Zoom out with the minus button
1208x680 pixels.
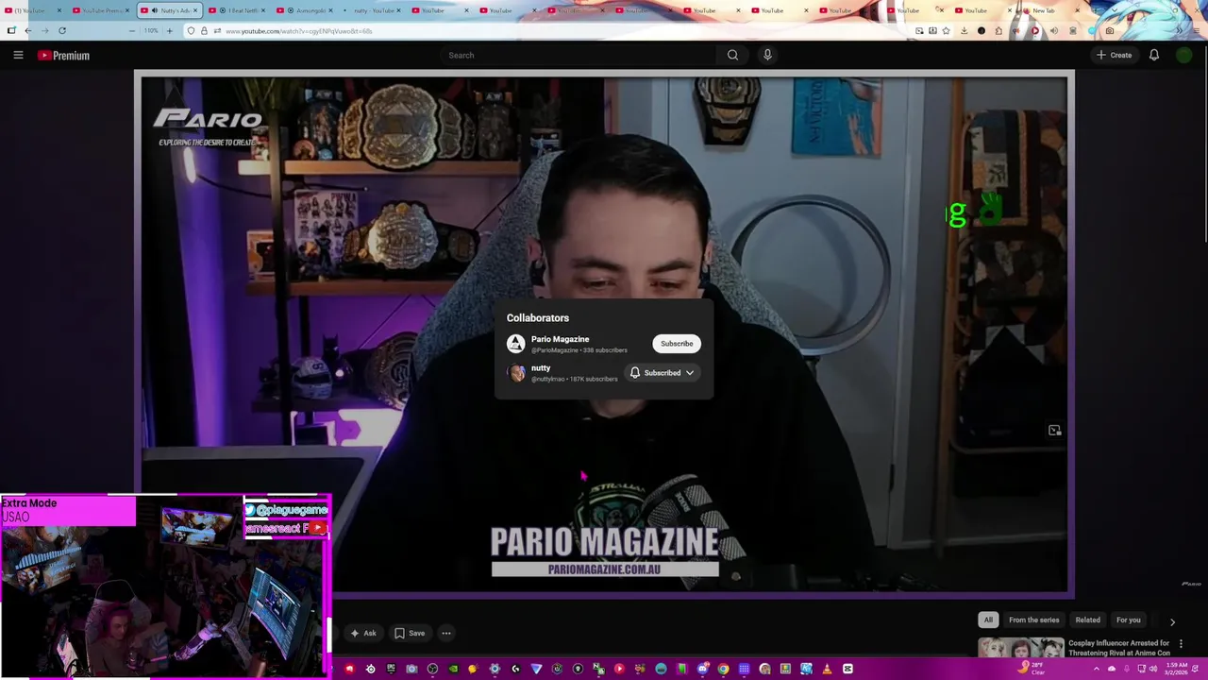[x=132, y=30]
